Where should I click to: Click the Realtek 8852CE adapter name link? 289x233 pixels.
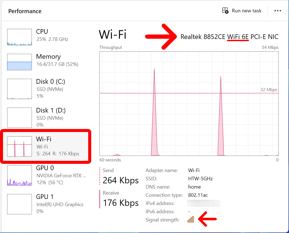(229, 37)
